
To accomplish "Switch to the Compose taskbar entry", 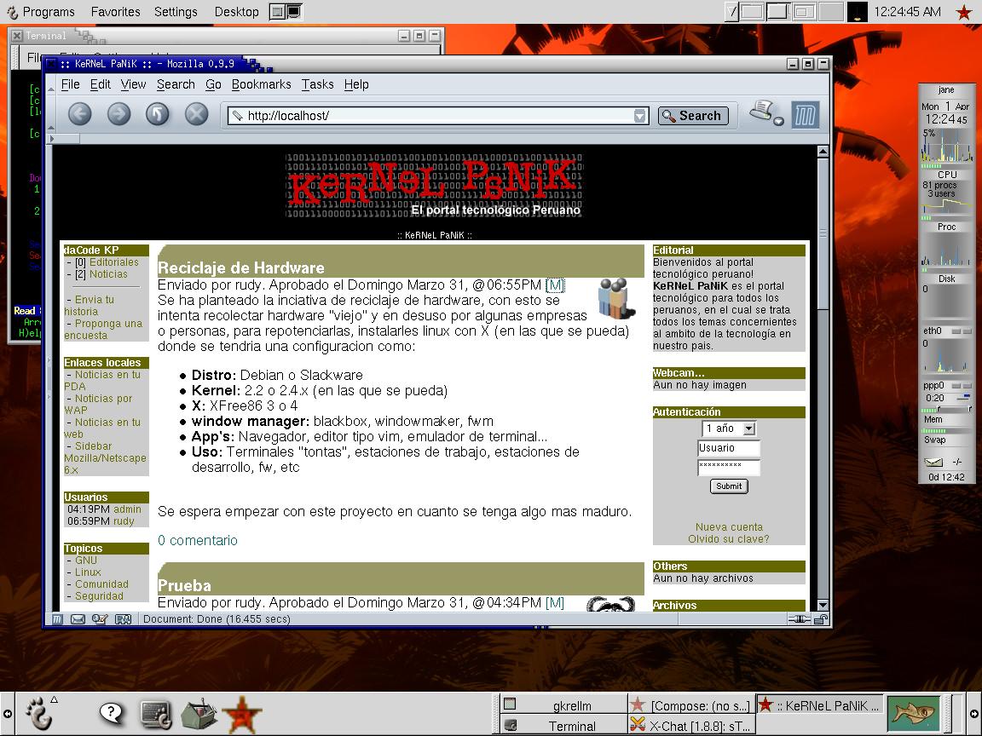I will click(x=691, y=705).
